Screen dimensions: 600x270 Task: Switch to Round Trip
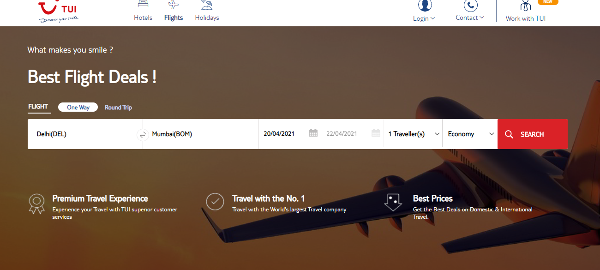click(118, 107)
